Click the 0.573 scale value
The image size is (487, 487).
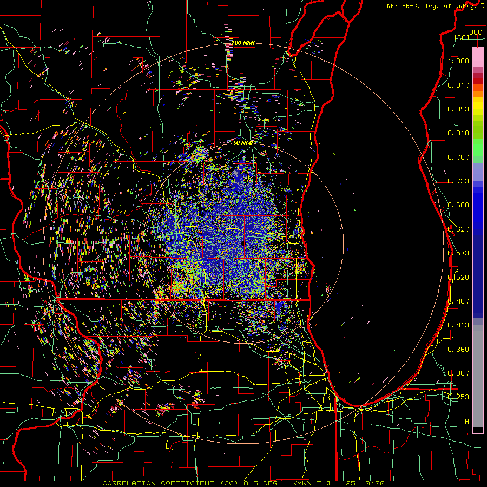[458, 253]
